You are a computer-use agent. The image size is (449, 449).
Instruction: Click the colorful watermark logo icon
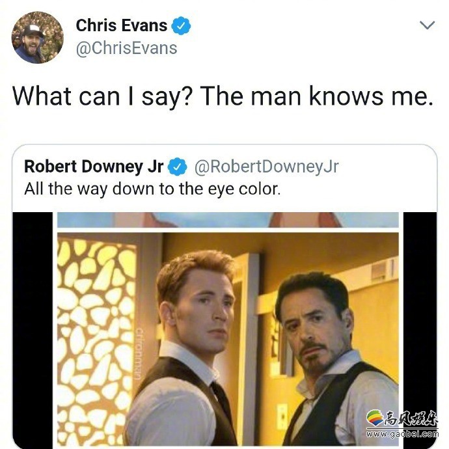[x=375, y=419]
